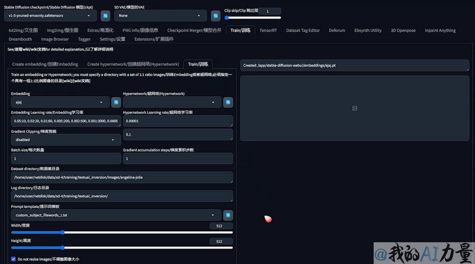Refresh the Embedding list
Viewport: 475px width, 264px height.
point(116,102)
